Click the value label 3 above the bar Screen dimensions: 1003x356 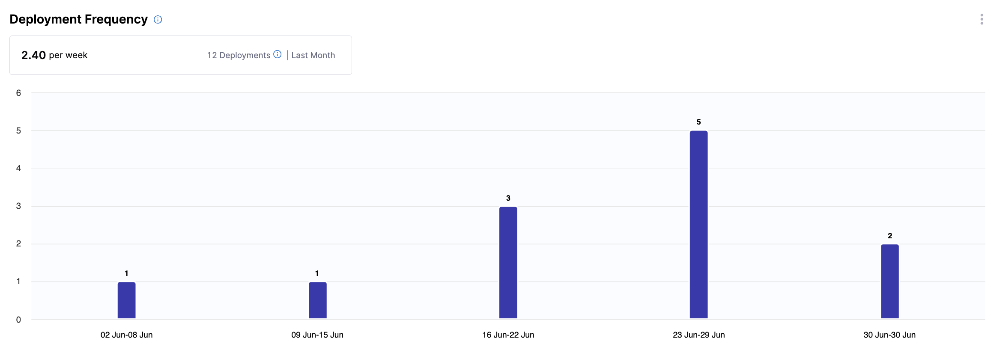[508, 198]
